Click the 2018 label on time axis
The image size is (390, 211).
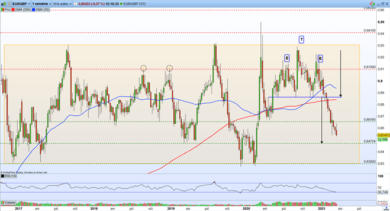pyautogui.click(x=93, y=209)
